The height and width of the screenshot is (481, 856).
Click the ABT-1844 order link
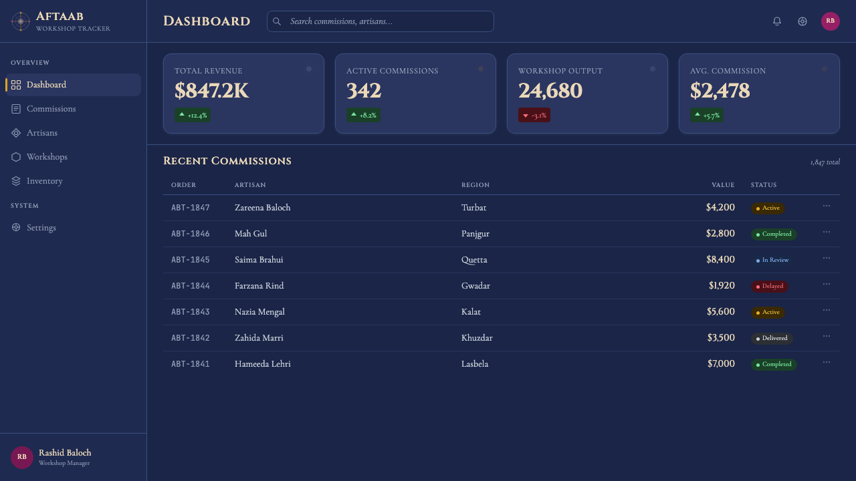click(191, 286)
